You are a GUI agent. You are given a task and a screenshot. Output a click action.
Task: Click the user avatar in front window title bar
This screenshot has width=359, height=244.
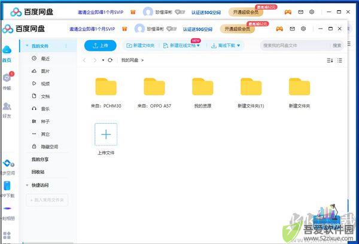(x=139, y=29)
